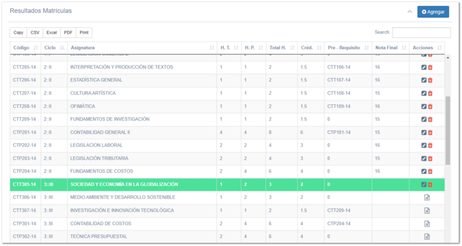Select SOCIEDAD Y ECONOMÍA EN LA GLOBALIZACIÓN
The image size is (462, 246).
(124, 184)
